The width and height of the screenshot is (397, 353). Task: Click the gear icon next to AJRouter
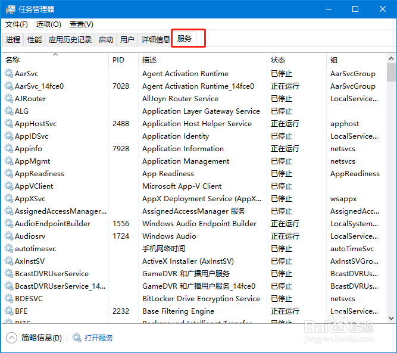click(9, 98)
